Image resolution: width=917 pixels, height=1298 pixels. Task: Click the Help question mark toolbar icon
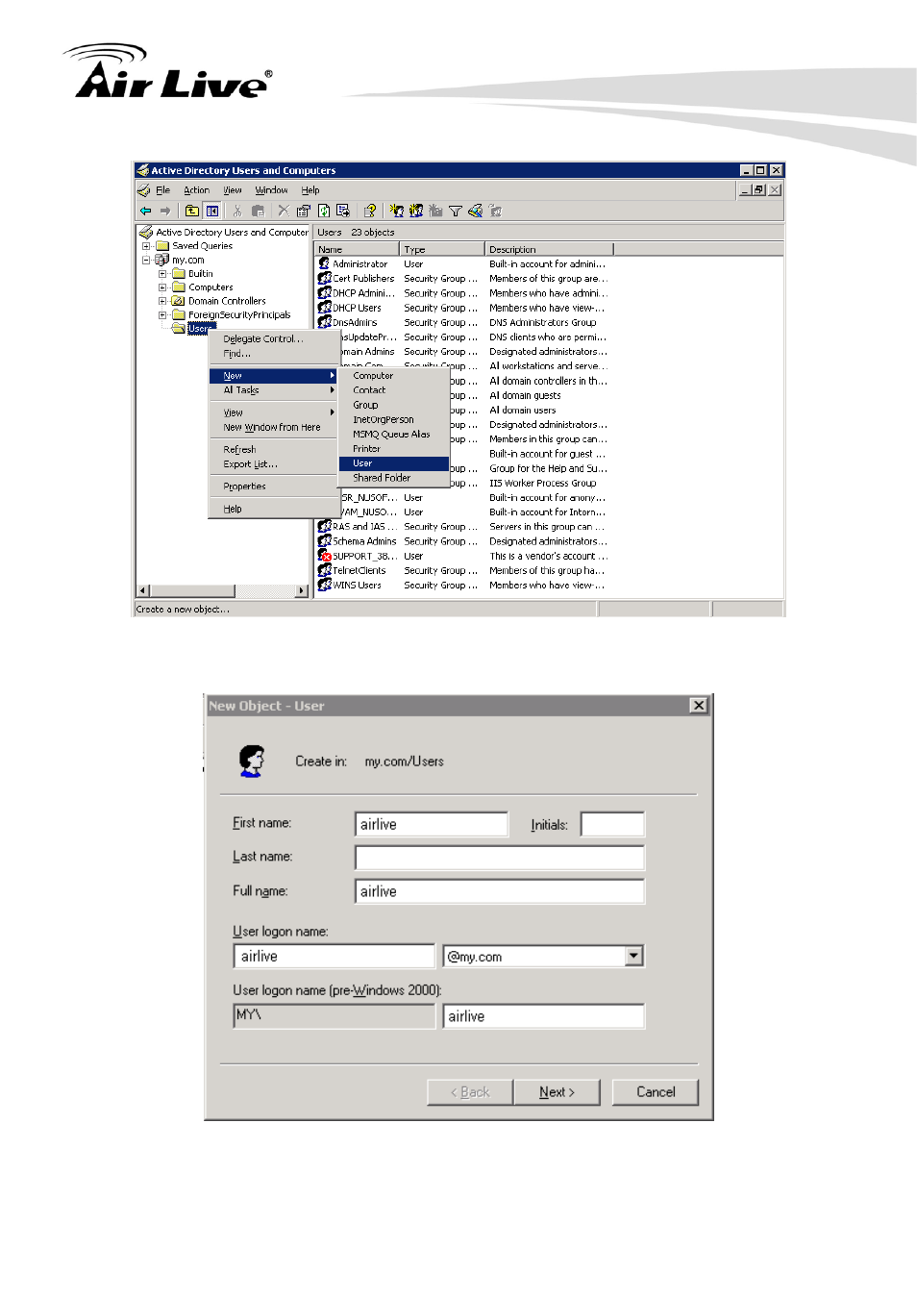369,211
